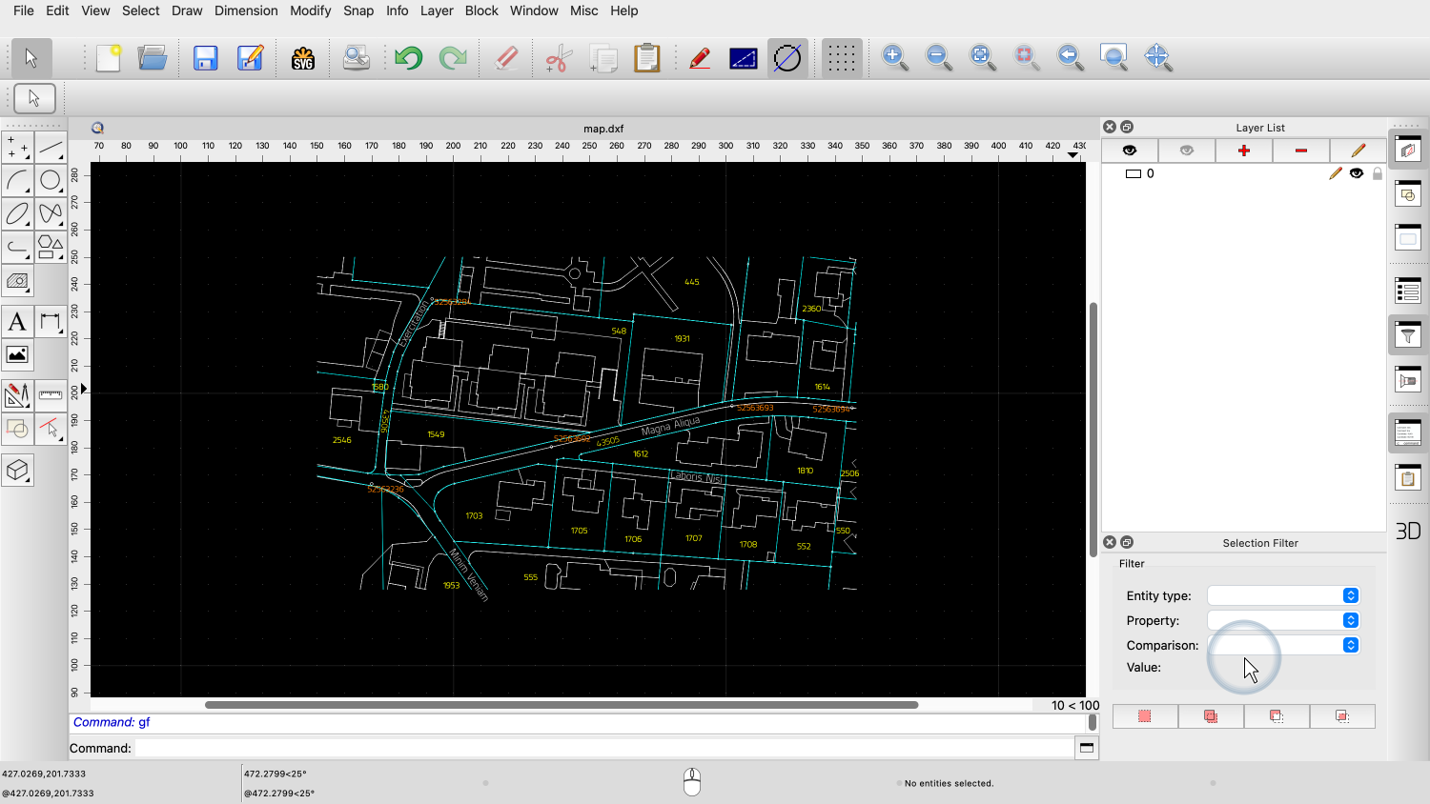This screenshot has height=804, width=1430.
Task: Add a new layer with plus button
Action: [1244, 151]
